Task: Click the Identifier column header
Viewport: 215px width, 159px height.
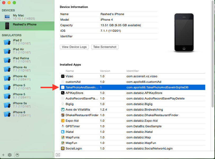Action: [133, 71]
